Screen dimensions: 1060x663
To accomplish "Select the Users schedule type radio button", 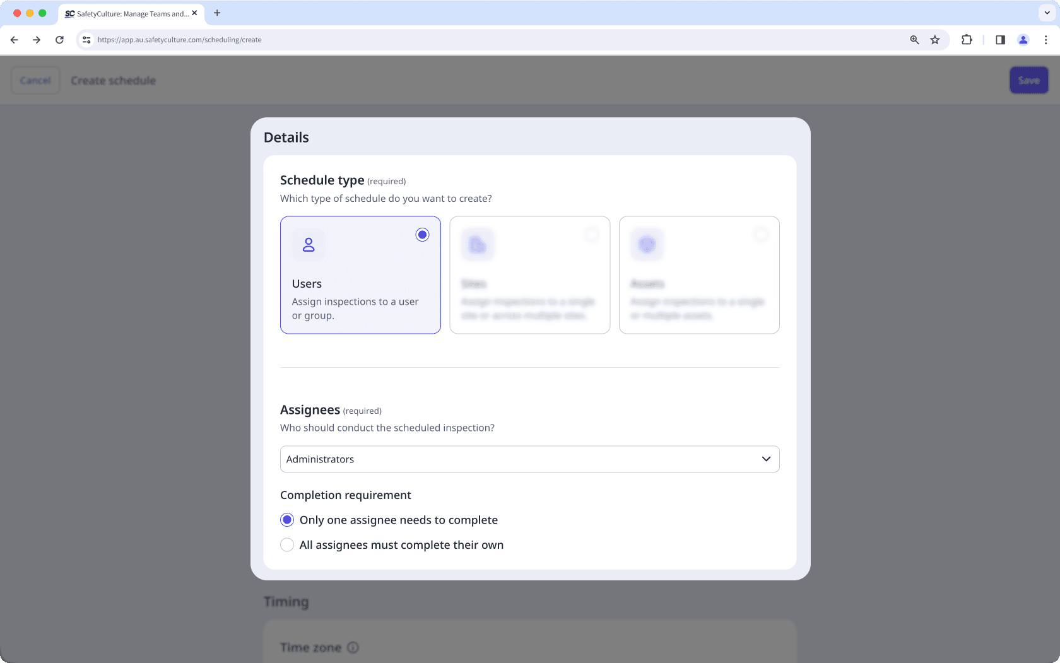I will point(422,234).
